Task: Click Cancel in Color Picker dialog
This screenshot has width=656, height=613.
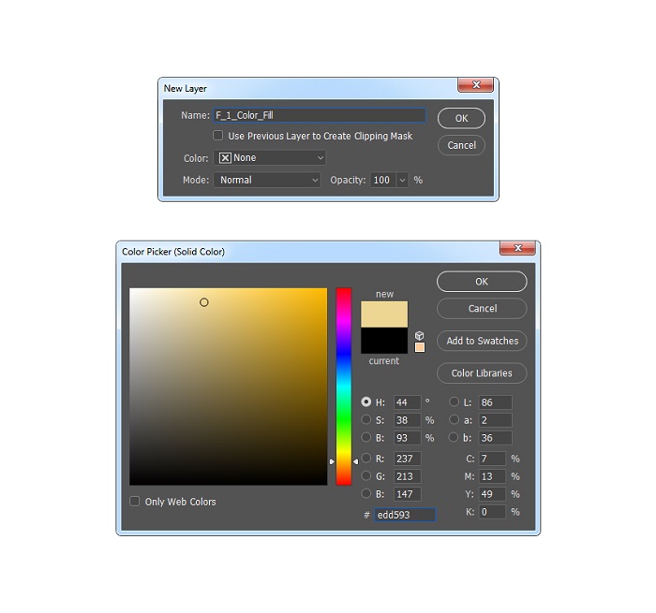Action: tap(482, 309)
